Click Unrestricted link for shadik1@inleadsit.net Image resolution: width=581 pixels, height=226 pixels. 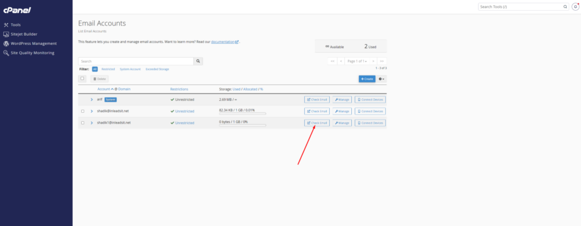coord(184,123)
